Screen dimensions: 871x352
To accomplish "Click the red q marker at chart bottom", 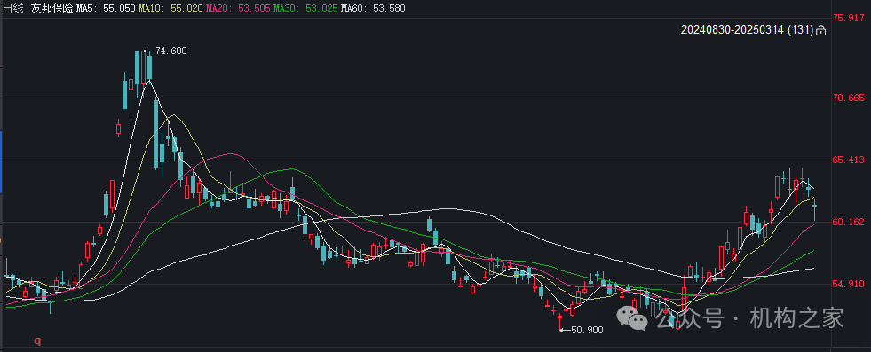I will (x=38, y=340).
